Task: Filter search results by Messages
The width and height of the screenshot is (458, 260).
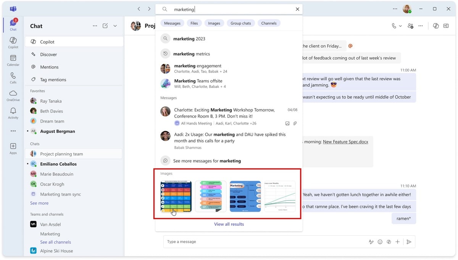Action: [x=172, y=23]
